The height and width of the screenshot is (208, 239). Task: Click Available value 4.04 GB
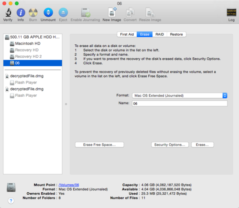[x=166, y=189]
